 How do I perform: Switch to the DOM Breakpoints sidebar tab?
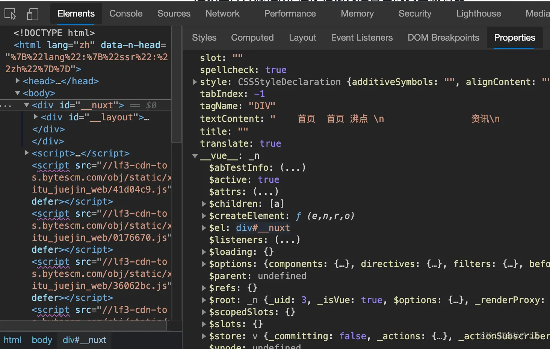tap(443, 38)
